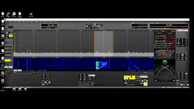
Task: Adjust the AGC Gain slider
Action: click(8, 57)
